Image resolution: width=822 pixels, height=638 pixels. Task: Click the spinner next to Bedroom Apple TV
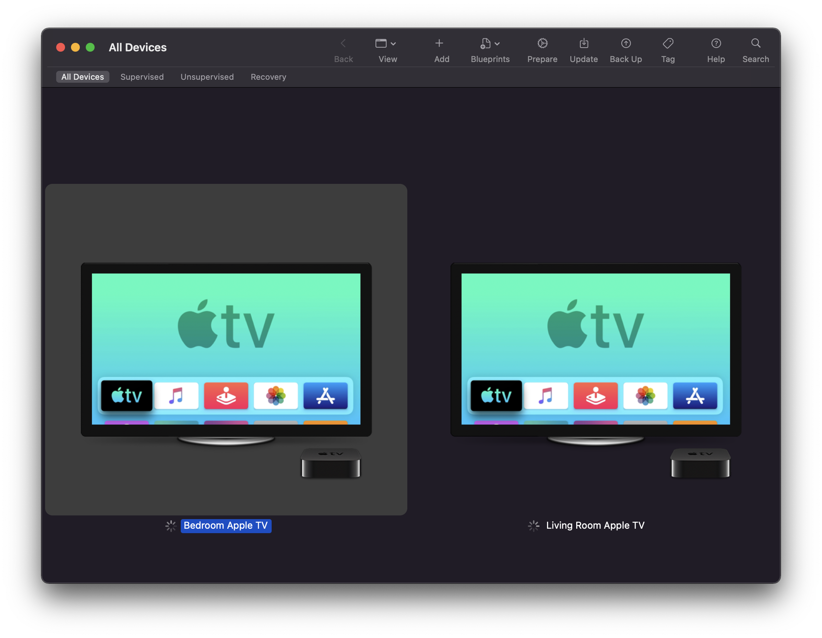tap(171, 526)
